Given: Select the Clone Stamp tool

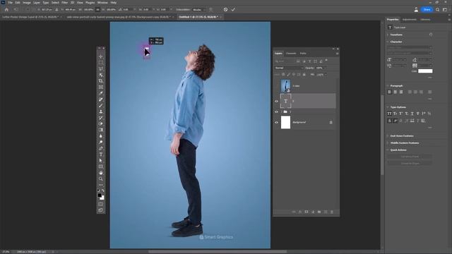Looking at the screenshot, I should [100, 111].
